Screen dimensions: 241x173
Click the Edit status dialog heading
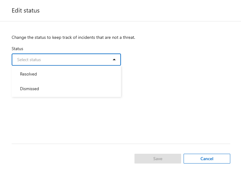click(x=25, y=10)
